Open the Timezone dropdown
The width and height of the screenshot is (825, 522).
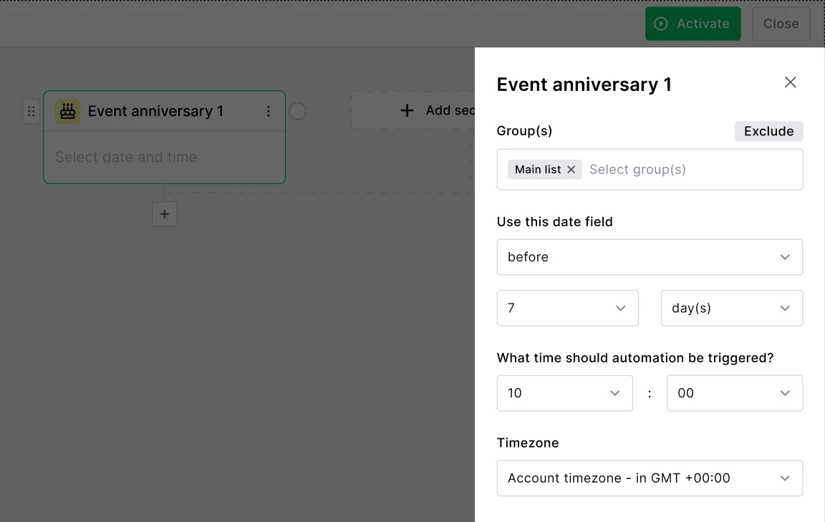649,478
